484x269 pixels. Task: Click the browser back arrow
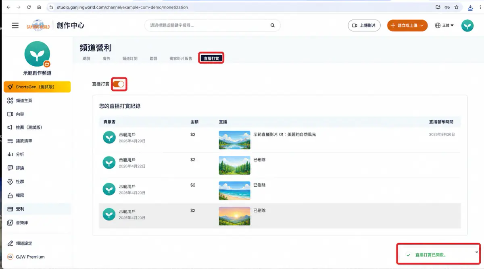(8, 7)
